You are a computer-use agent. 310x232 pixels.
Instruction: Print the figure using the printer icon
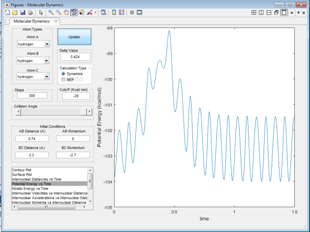(x=30, y=12)
